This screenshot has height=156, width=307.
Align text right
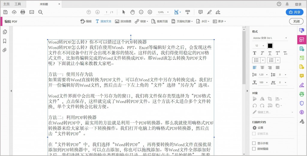[270, 67]
